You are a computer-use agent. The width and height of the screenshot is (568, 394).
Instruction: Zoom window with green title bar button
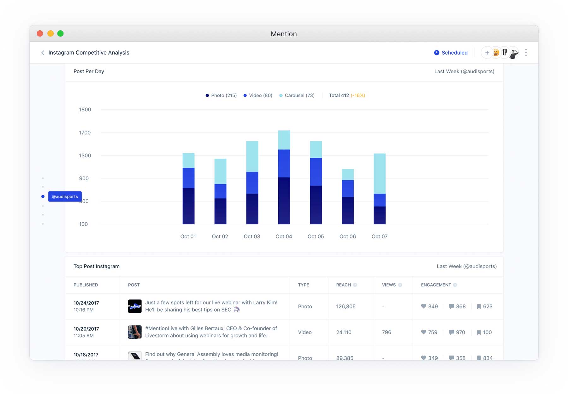(x=61, y=33)
